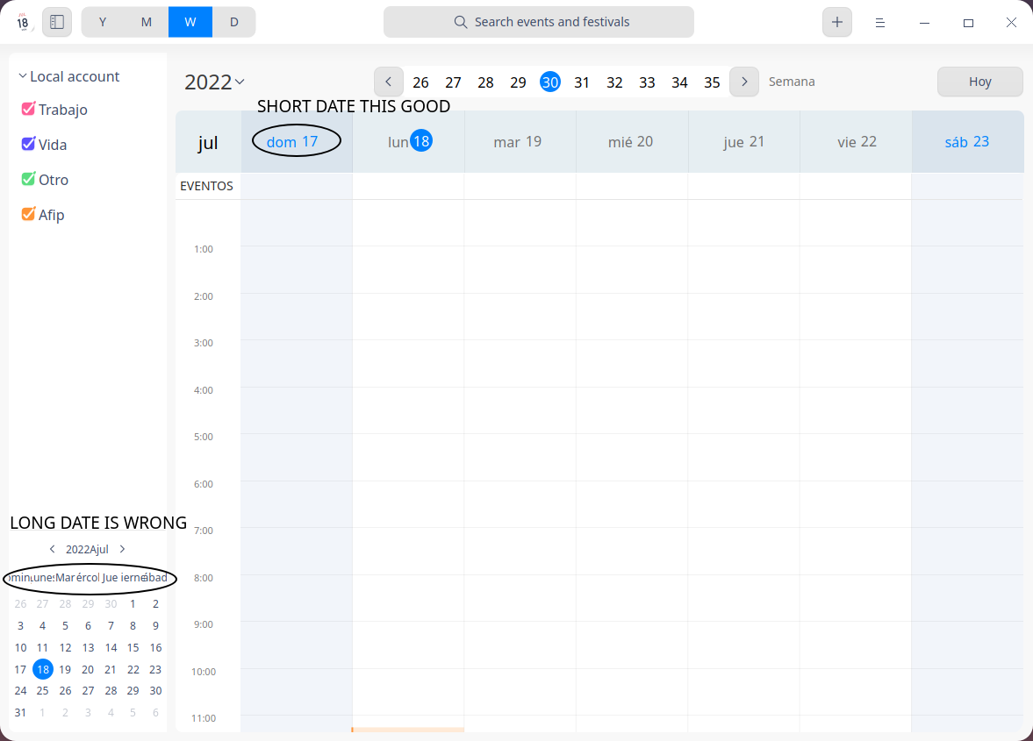
Task: Click the mar 19 column header
Action: pos(520,141)
